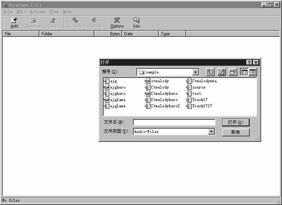This screenshot has height=205, width=282.
Task: Click the desktop view icon in dialog
Action: (x=221, y=72)
